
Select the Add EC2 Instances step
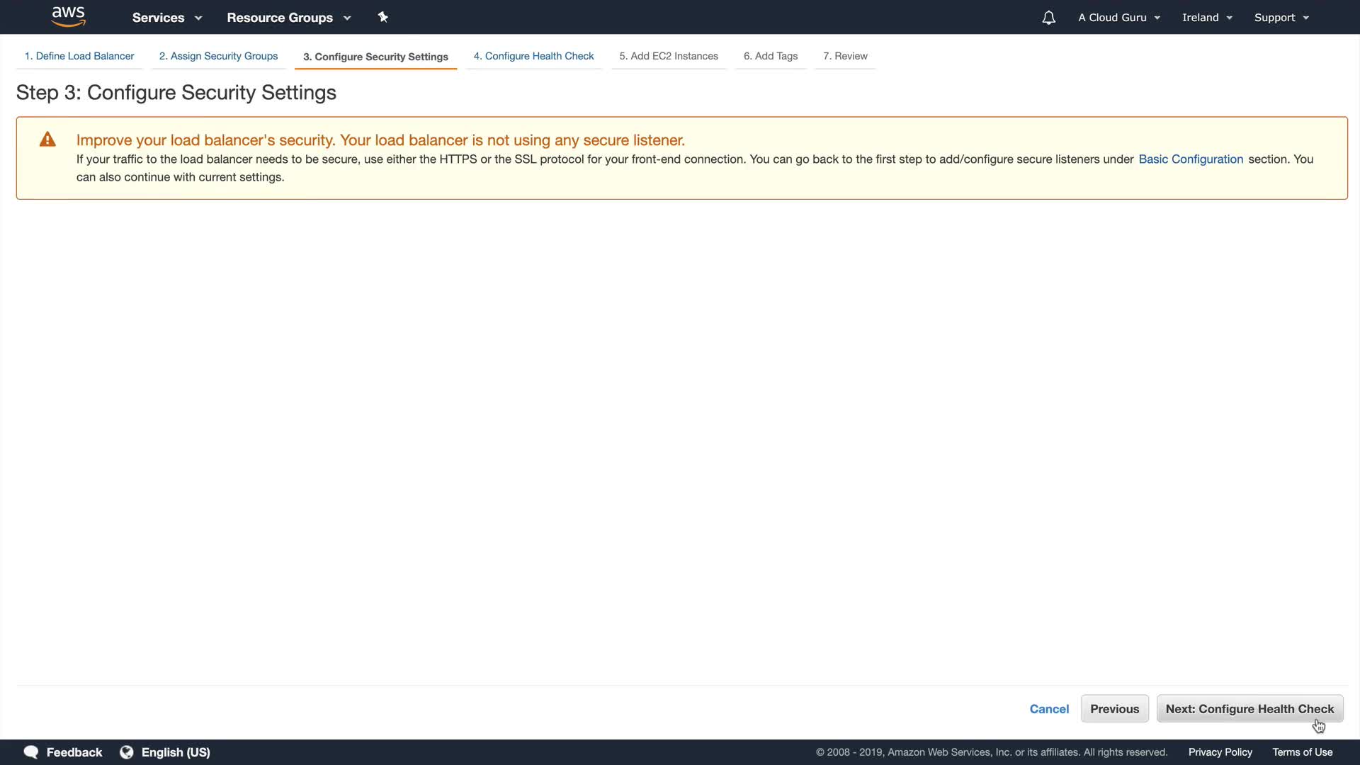(668, 56)
